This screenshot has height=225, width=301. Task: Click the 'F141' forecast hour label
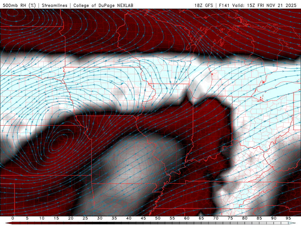point(224,5)
